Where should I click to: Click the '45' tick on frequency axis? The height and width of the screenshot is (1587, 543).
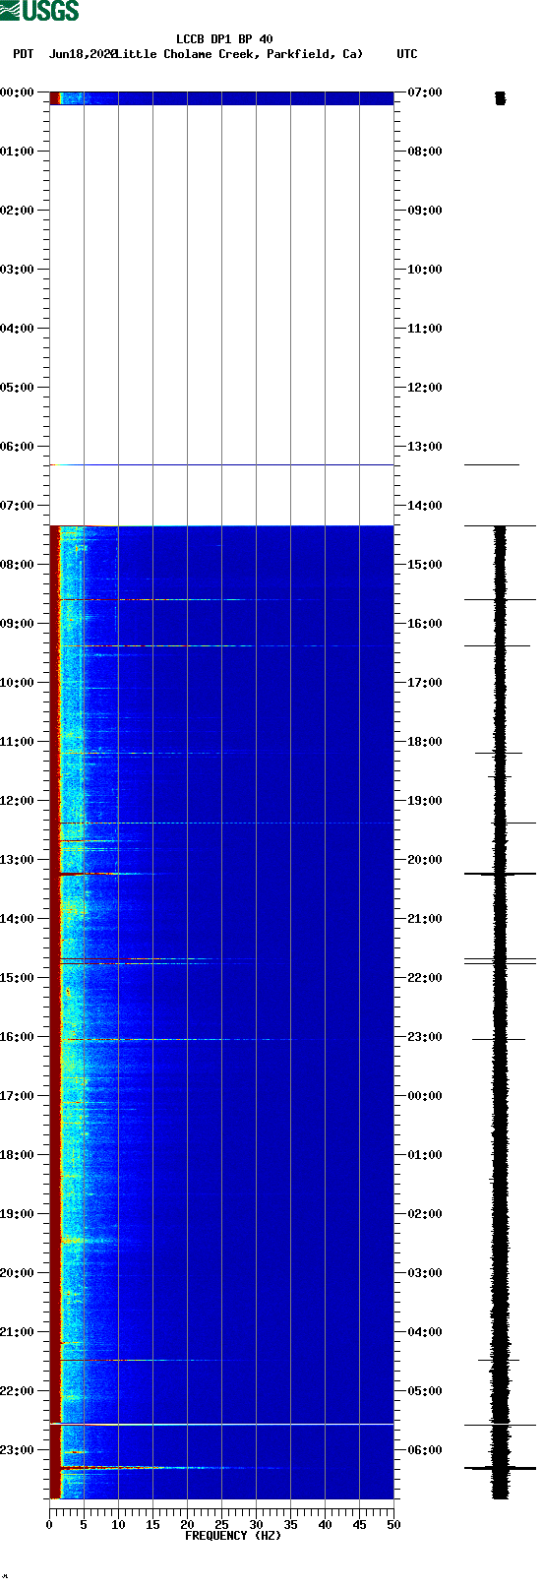click(359, 1525)
